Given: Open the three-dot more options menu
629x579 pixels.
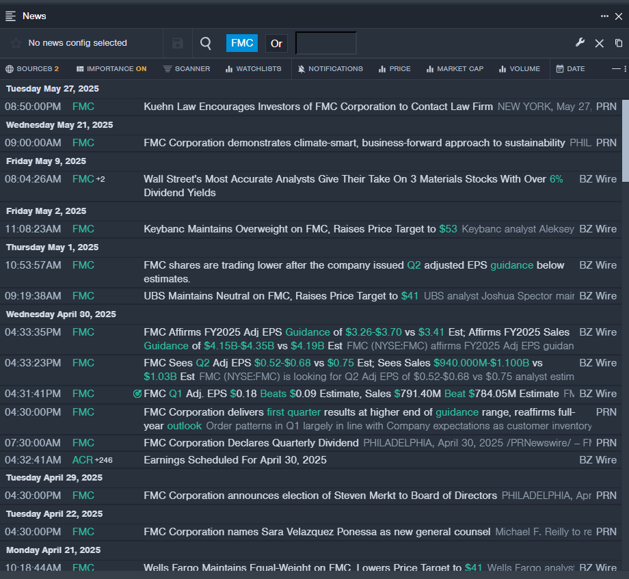Looking at the screenshot, I should [x=604, y=16].
